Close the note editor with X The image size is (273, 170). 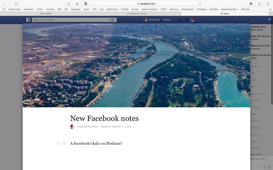269,19
